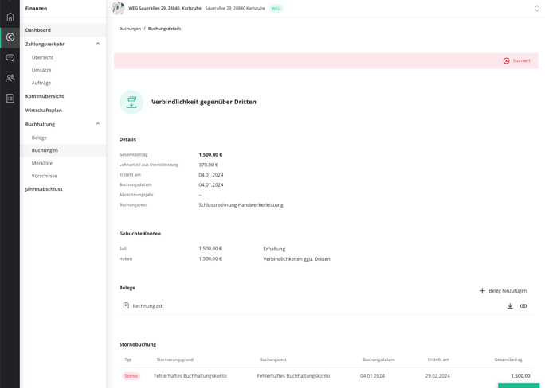Open the property switcher arrows
Screen dimensions: 545x388
537,8
